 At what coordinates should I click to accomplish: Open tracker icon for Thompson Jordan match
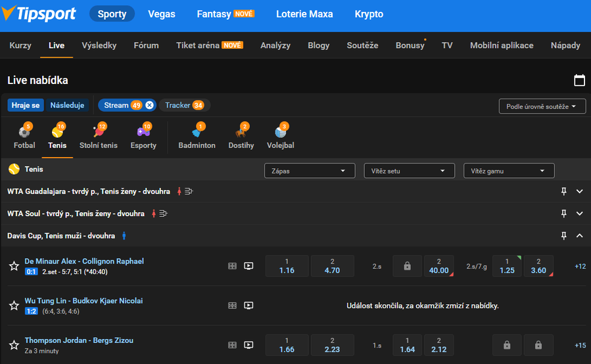pos(233,345)
